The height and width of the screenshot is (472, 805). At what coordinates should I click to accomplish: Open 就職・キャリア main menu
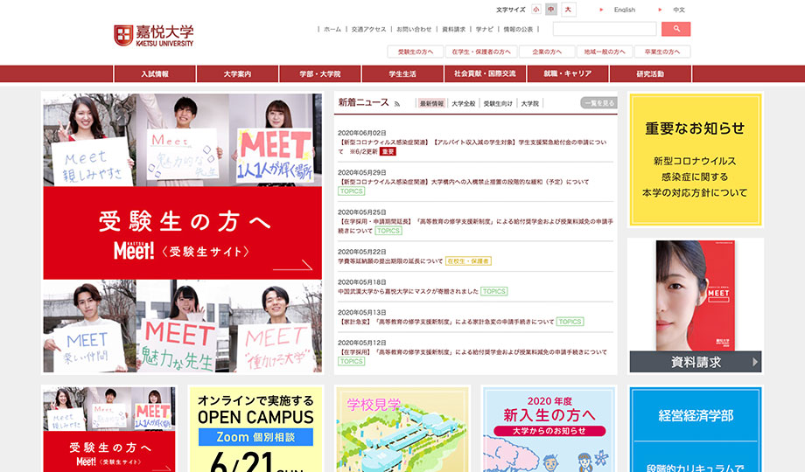coord(568,74)
